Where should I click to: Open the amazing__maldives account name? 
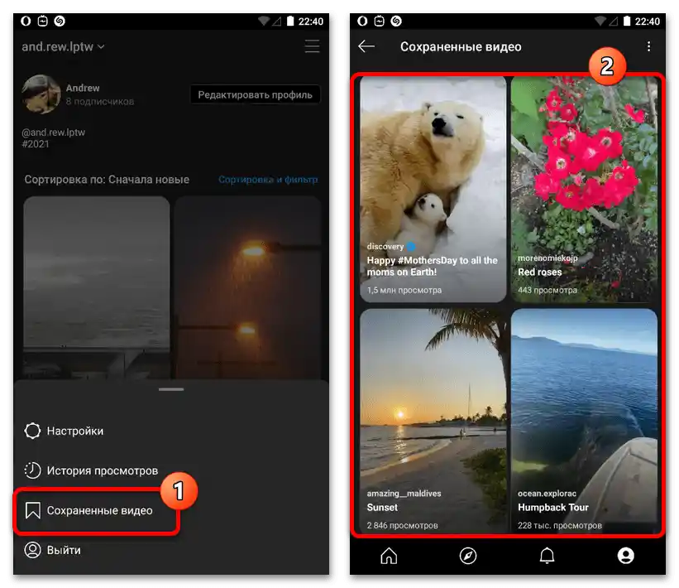(x=404, y=494)
